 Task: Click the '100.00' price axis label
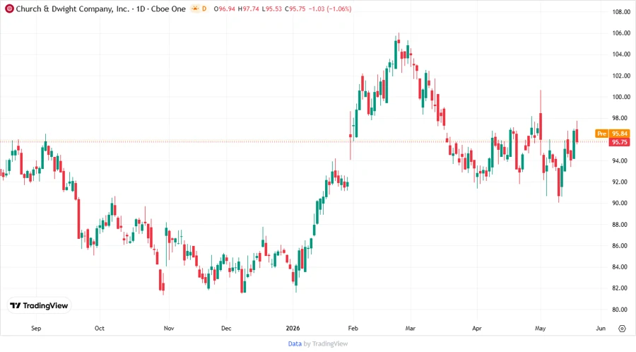click(621, 97)
